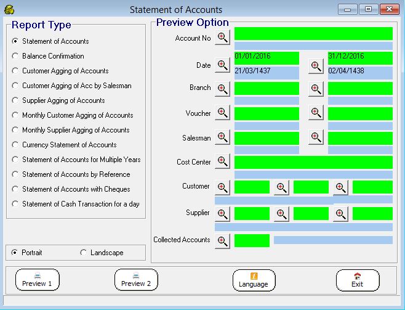Click the Preview 1 button

click(37, 280)
